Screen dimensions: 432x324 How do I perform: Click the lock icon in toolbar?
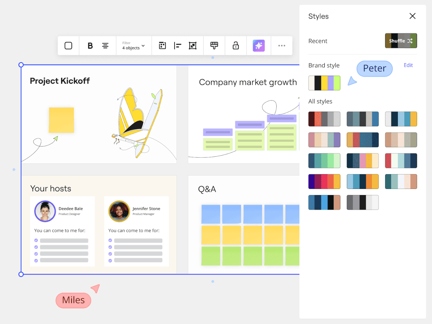pyautogui.click(x=236, y=46)
